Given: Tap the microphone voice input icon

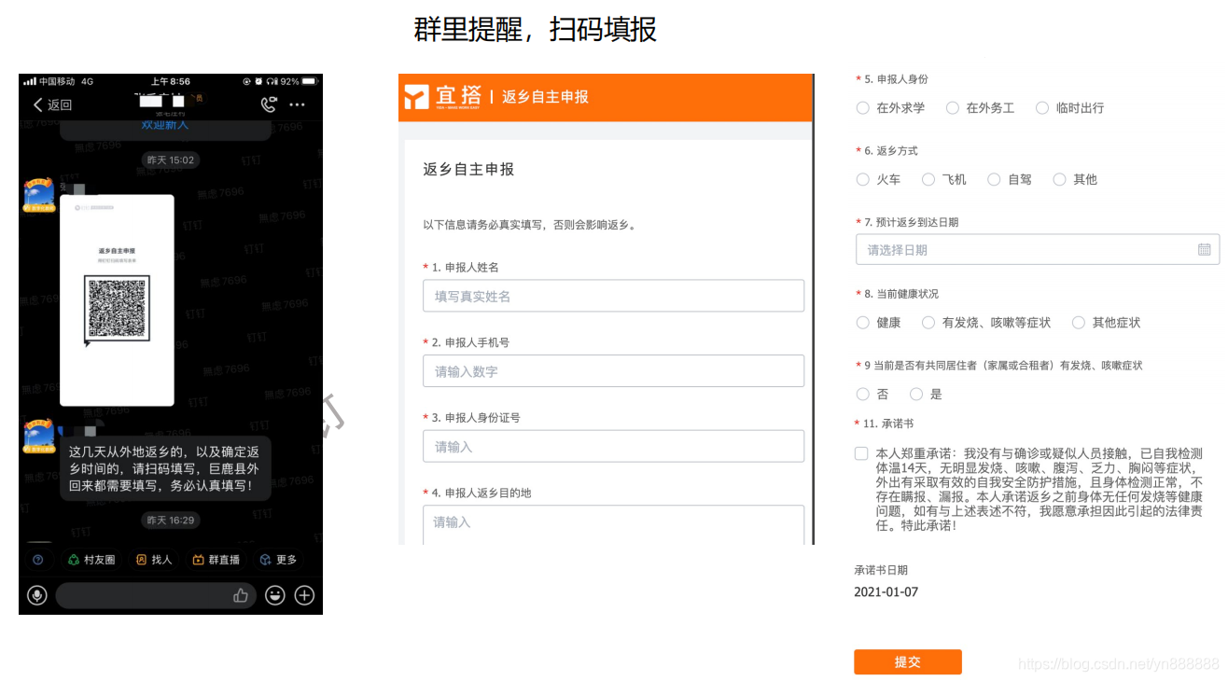Looking at the screenshot, I should pos(37,595).
